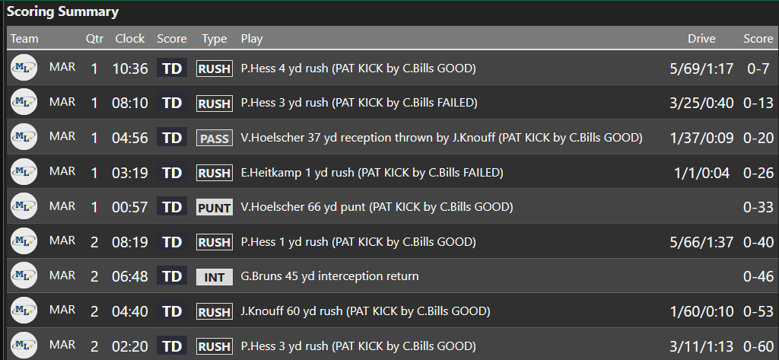
Task: Click the Play column header
Action: point(252,38)
